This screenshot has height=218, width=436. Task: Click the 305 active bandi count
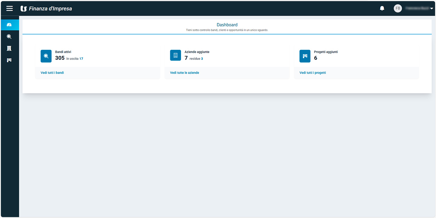coord(60,58)
